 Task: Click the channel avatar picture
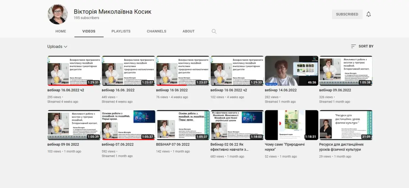58,14
